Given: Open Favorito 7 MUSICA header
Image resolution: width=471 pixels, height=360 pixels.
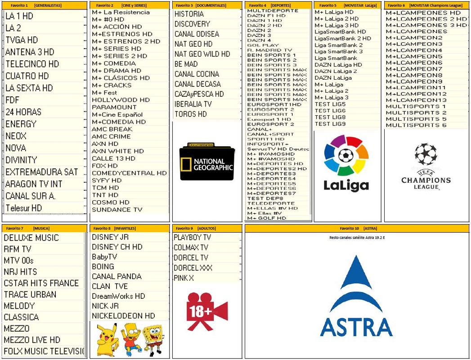Looking at the screenshot, I should 45,229.
